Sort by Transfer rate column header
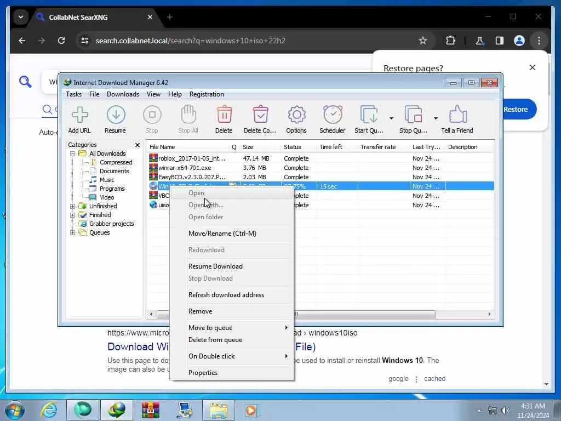The image size is (561, 421). [x=383, y=147]
